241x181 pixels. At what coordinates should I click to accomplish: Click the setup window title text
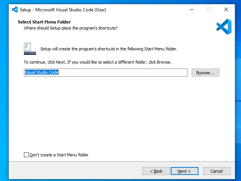63,10
